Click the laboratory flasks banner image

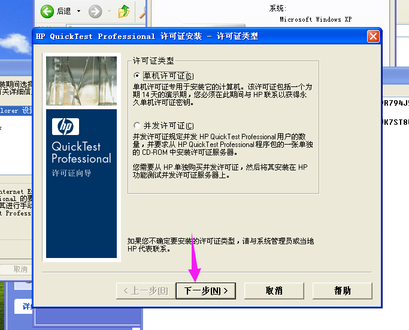81,81
